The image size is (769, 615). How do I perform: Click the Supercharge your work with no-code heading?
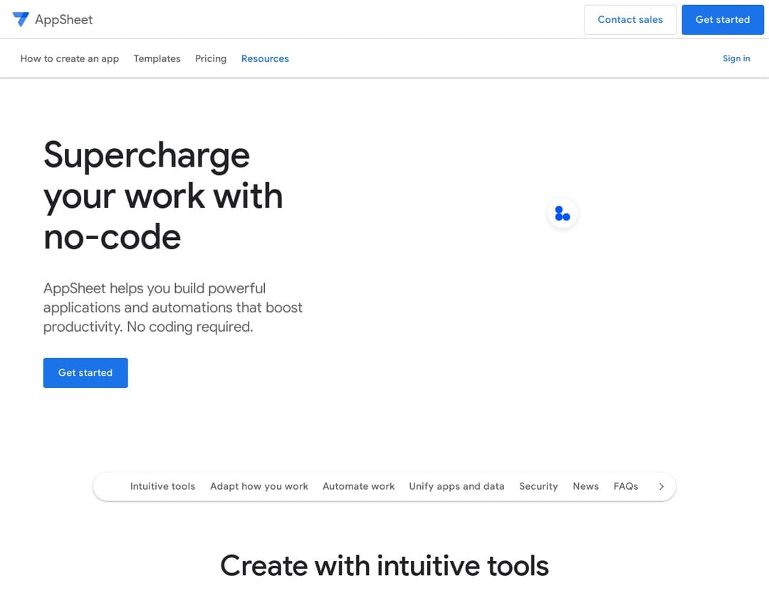pyautogui.click(x=163, y=196)
